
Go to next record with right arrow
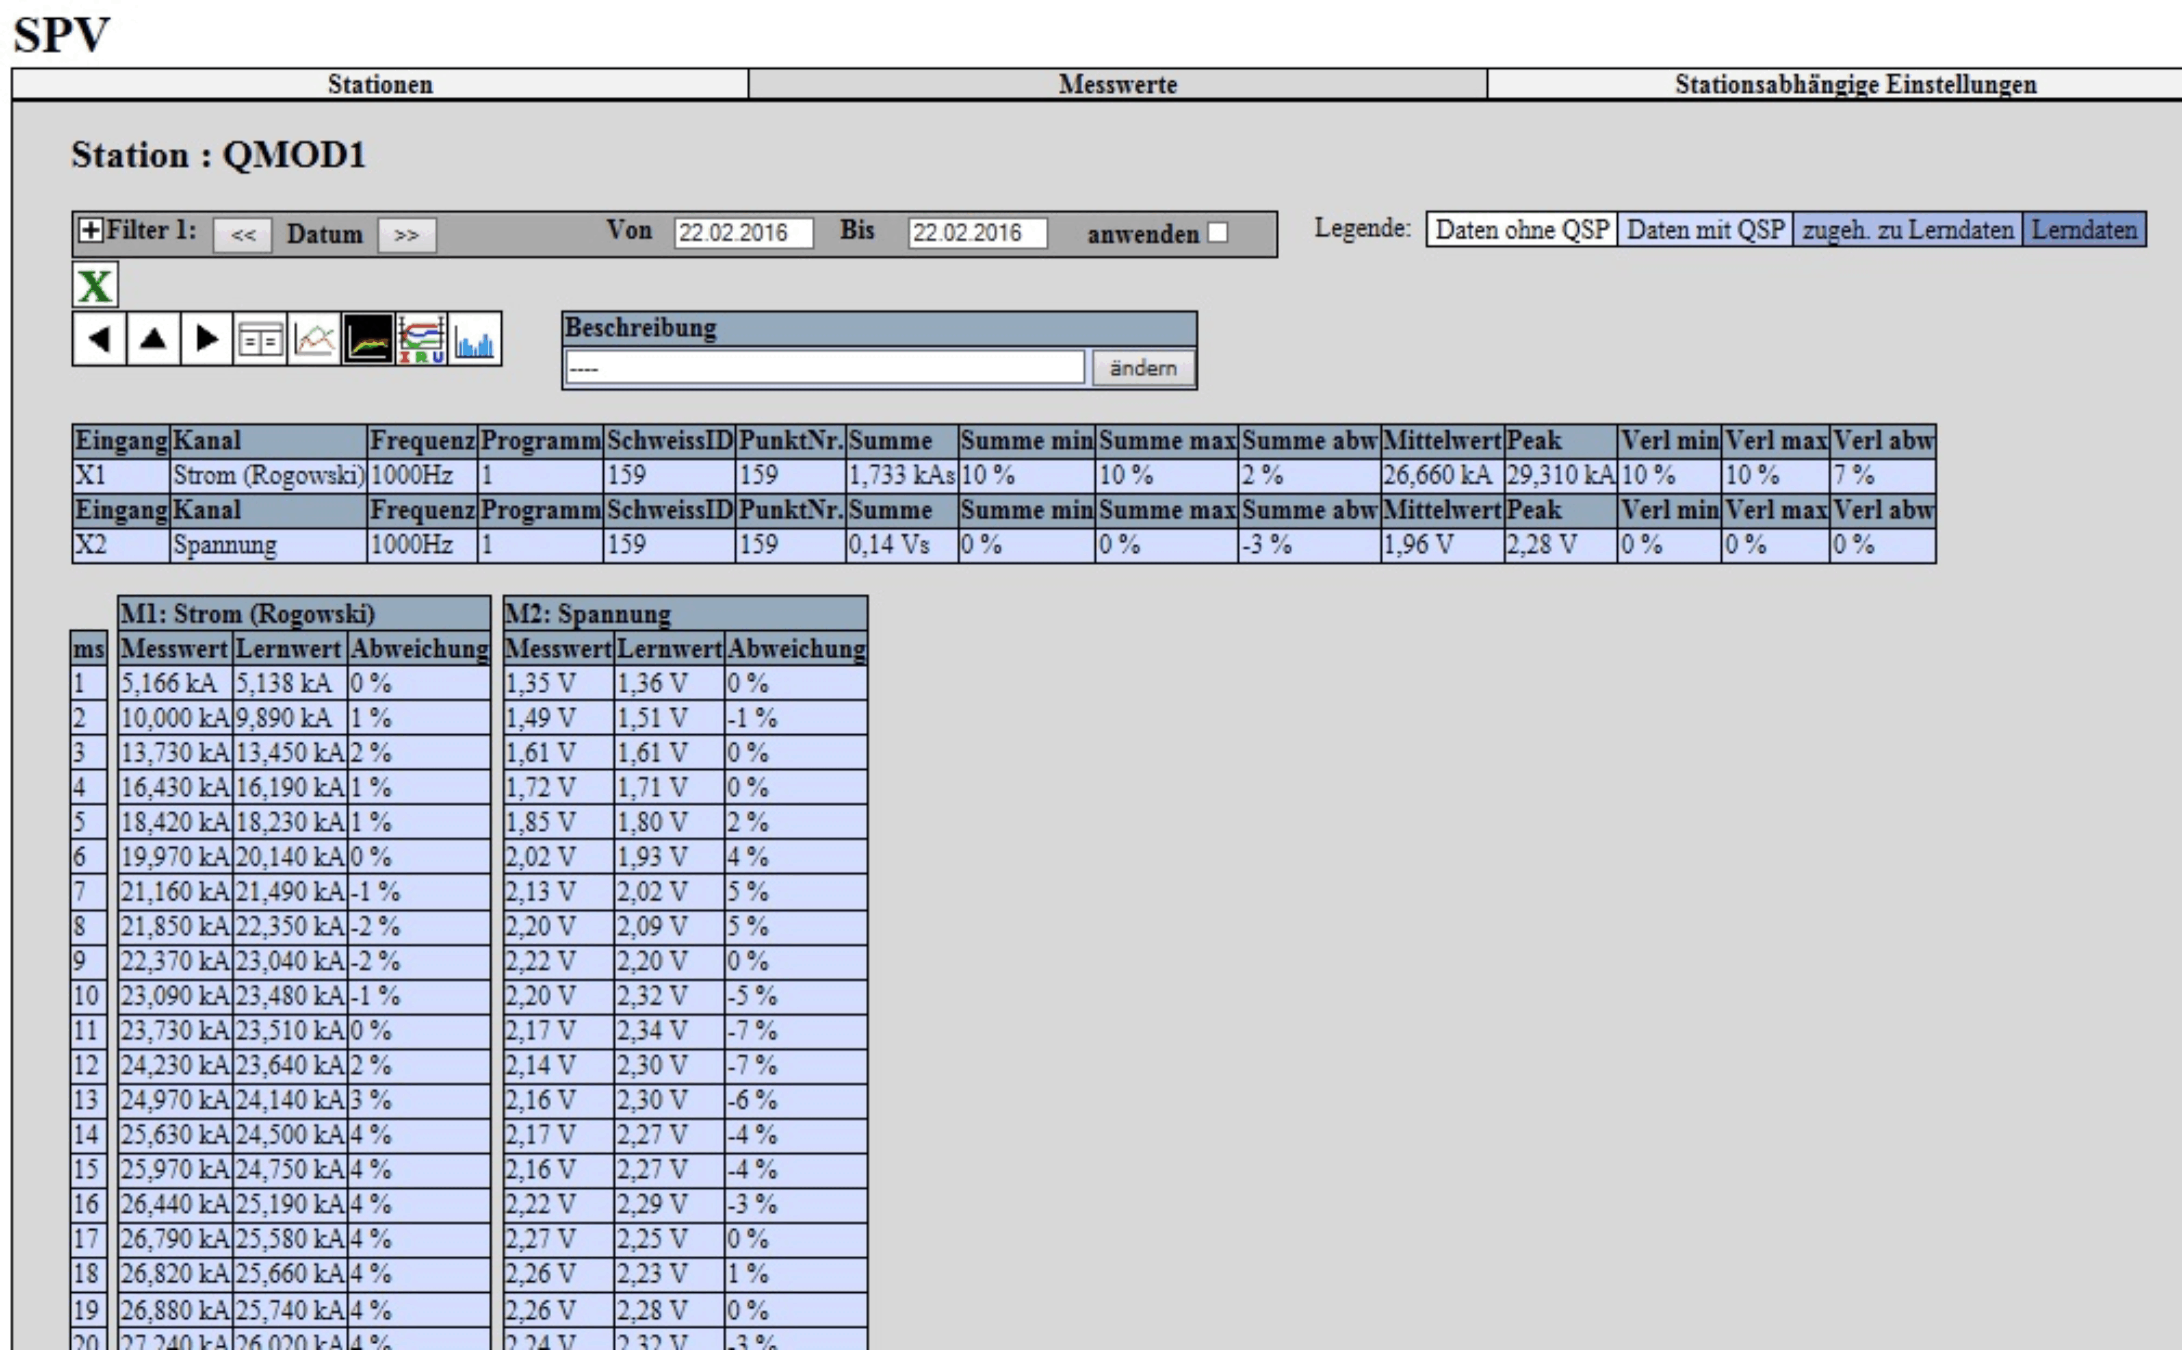207,339
